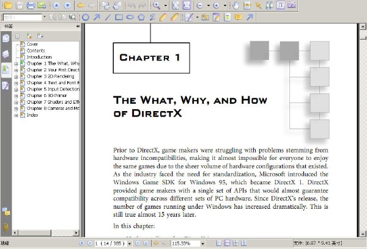
Task: Choose the text selection tool
Action: pos(281,5)
